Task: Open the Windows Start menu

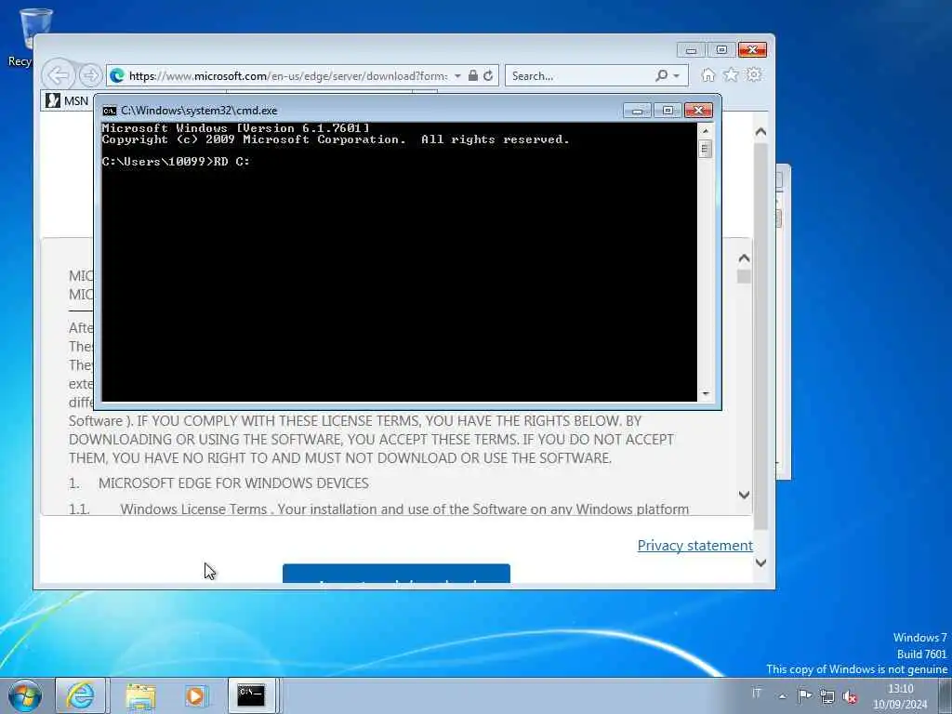Action: (x=25, y=695)
